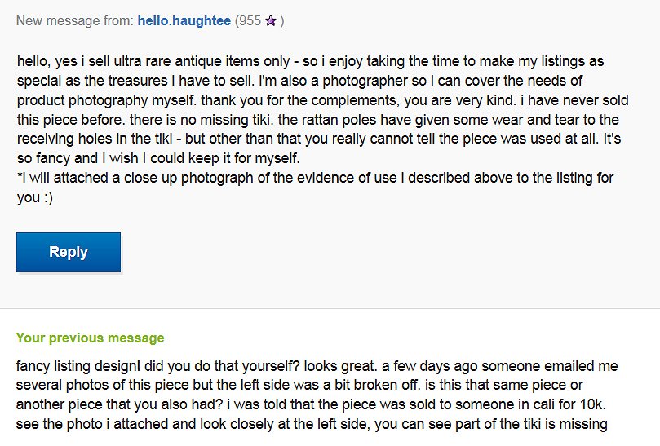Click the line starting "see the photo i attached"
Screen dimensions: 660x446
click(x=310, y=423)
